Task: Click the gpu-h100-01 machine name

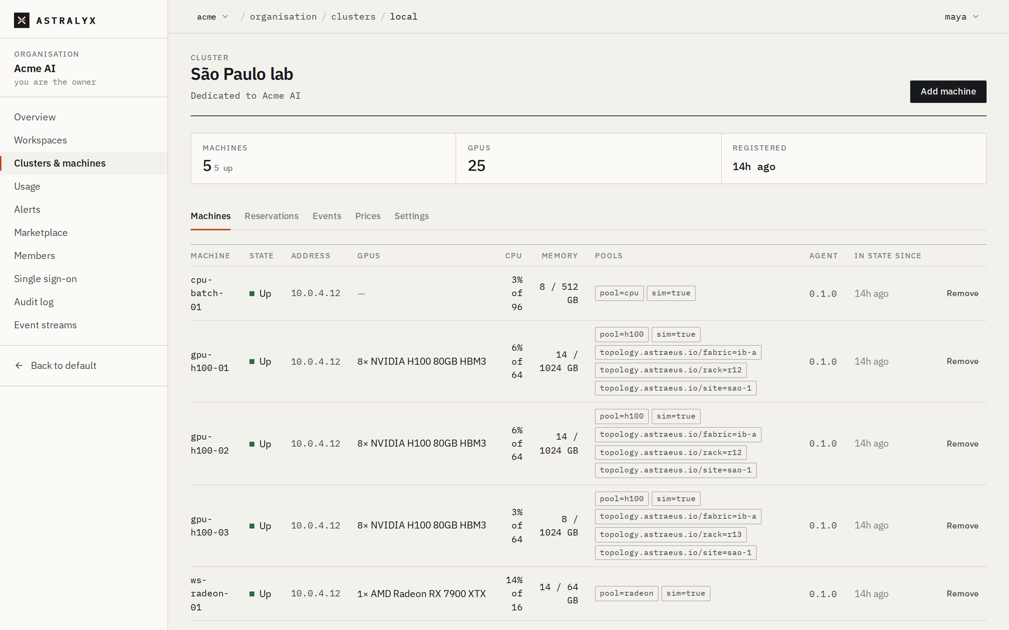Action: pos(210,361)
